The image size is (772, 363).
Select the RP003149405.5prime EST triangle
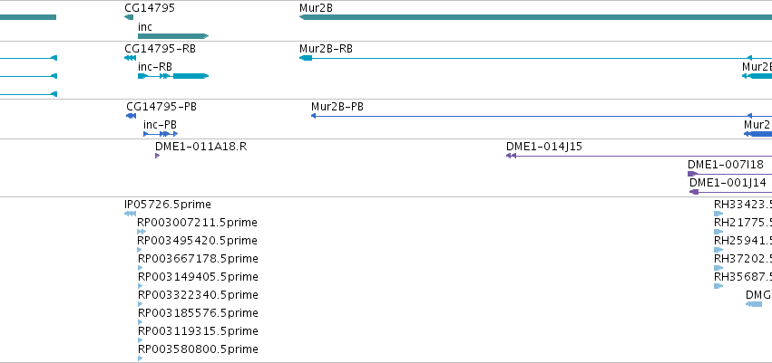point(141,286)
